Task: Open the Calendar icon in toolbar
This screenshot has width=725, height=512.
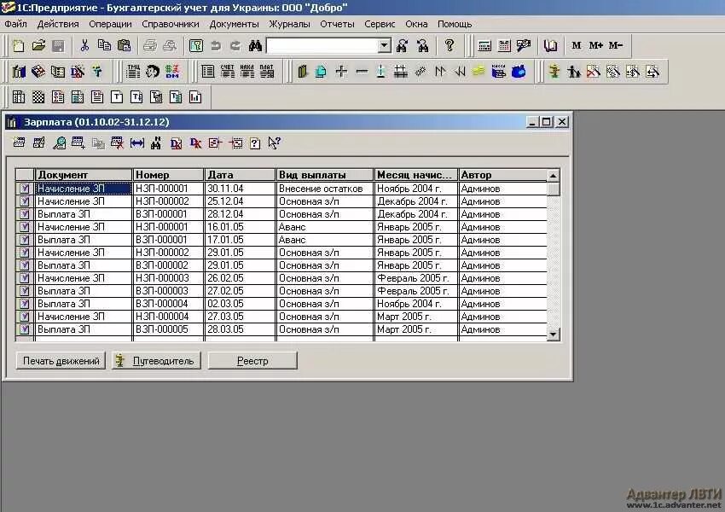Action: [x=504, y=46]
